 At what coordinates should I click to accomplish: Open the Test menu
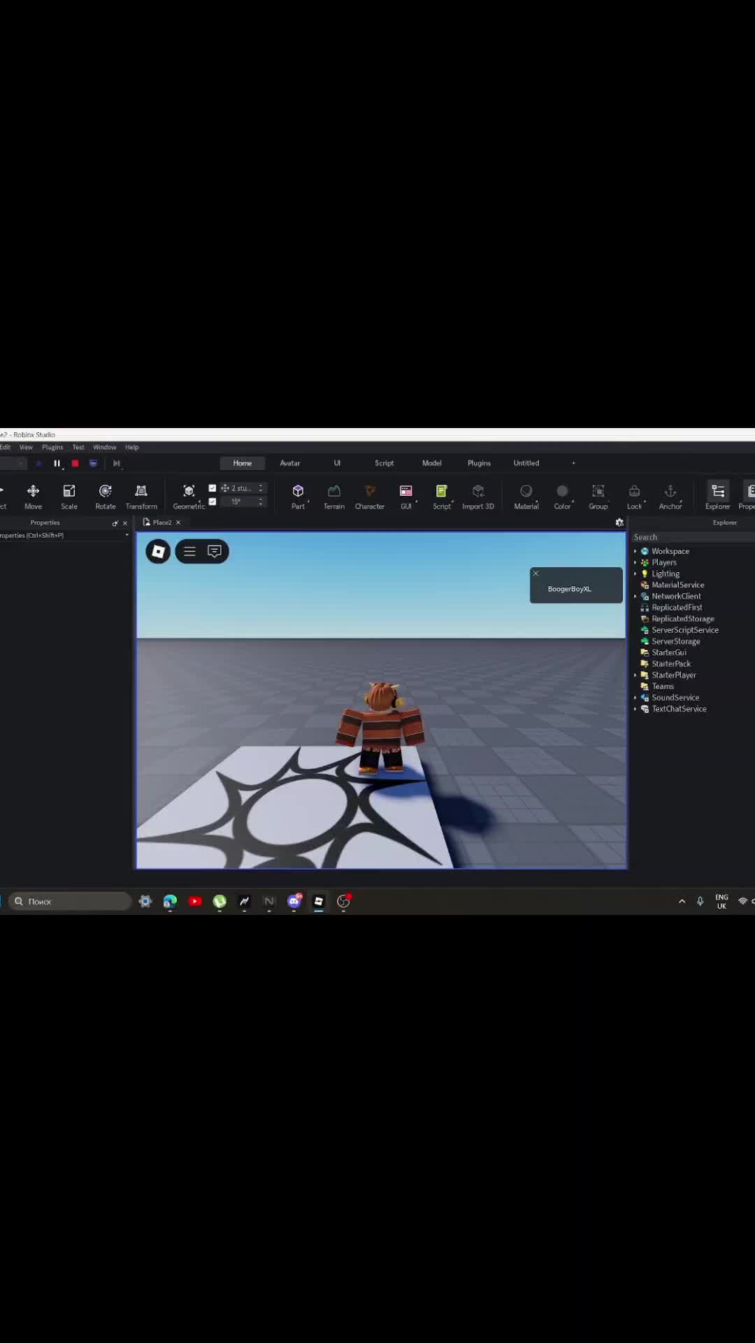(x=78, y=447)
